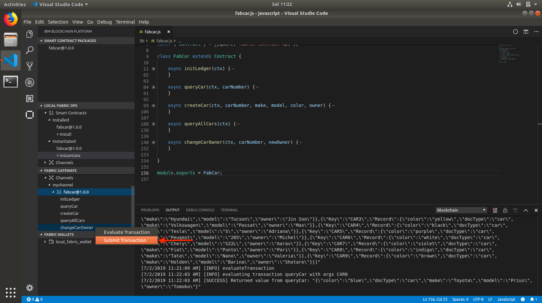Collapse Smart Contract Packages section

pyautogui.click(x=86, y=41)
